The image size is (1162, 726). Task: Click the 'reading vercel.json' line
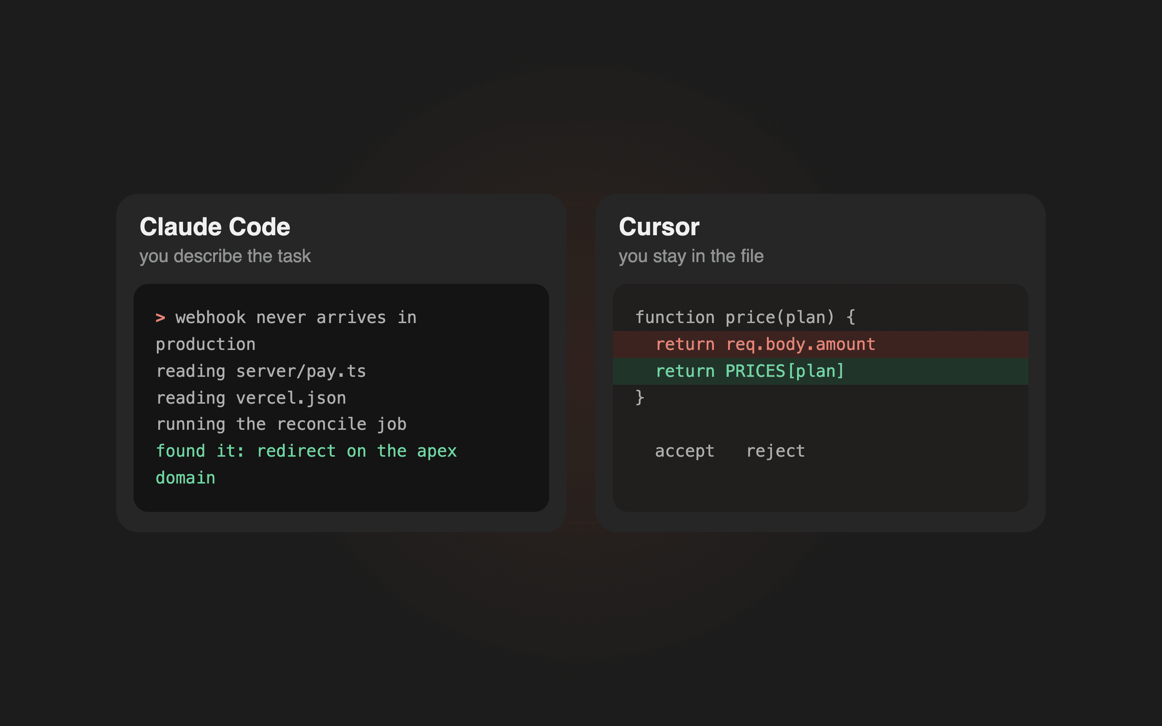(251, 398)
